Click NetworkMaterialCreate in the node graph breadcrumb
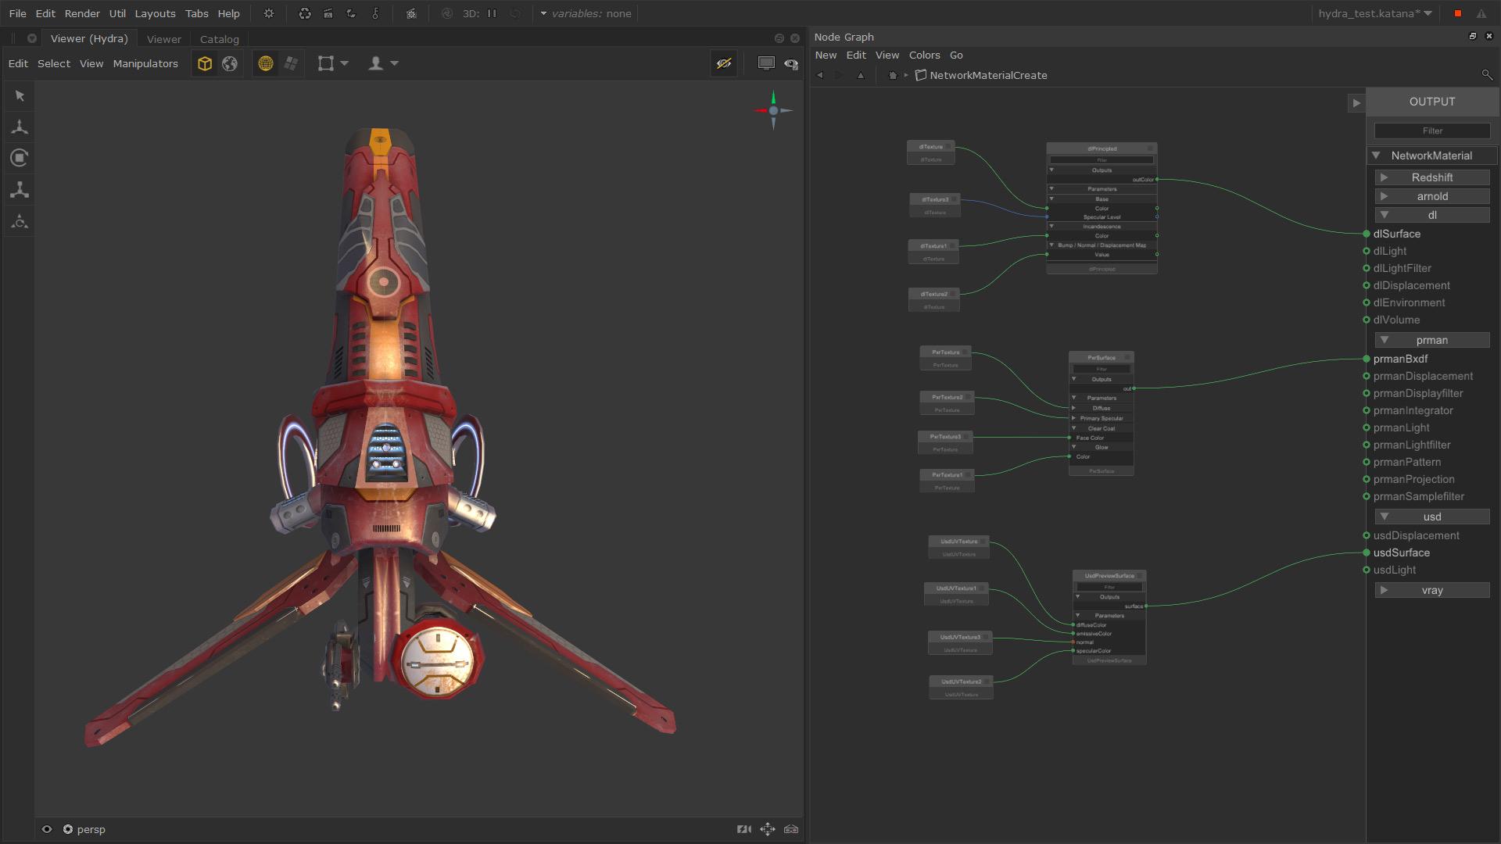This screenshot has width=1501, height=844. point(987,75)
